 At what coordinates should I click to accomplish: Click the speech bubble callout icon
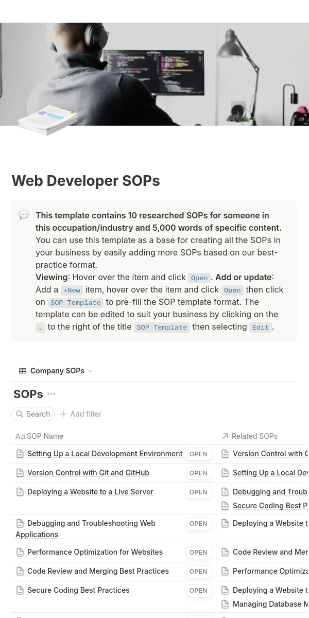click(x=24, y=215)
